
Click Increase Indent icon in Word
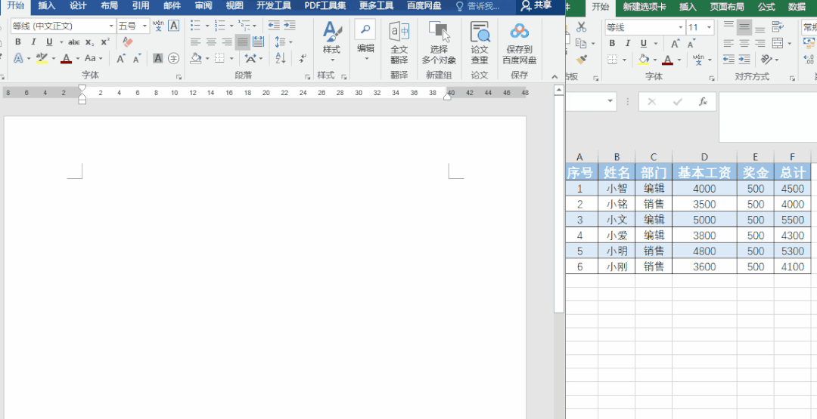click(x=290, y=26)
